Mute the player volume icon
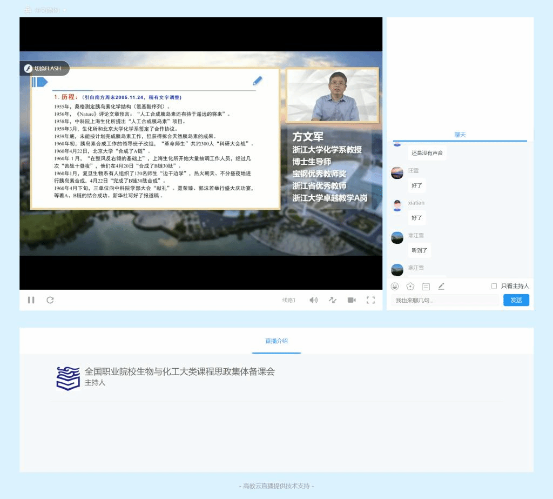The image size is (553, 499). [313, 300]
